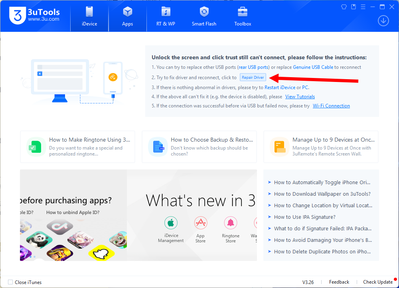
Task: Click the What's new in 3 banner
Action: (x=192, y=215)
